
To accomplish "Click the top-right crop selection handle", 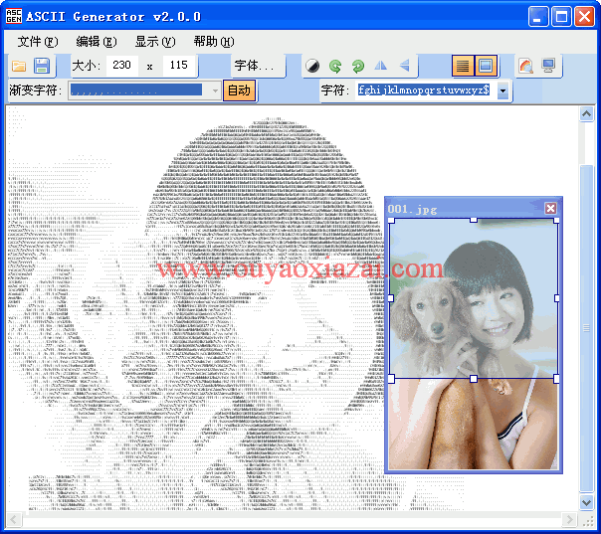I will tap(556, 221).
